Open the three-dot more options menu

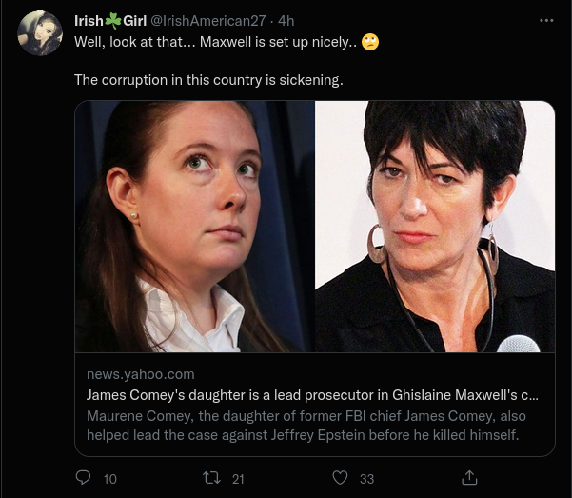[546, 20]
